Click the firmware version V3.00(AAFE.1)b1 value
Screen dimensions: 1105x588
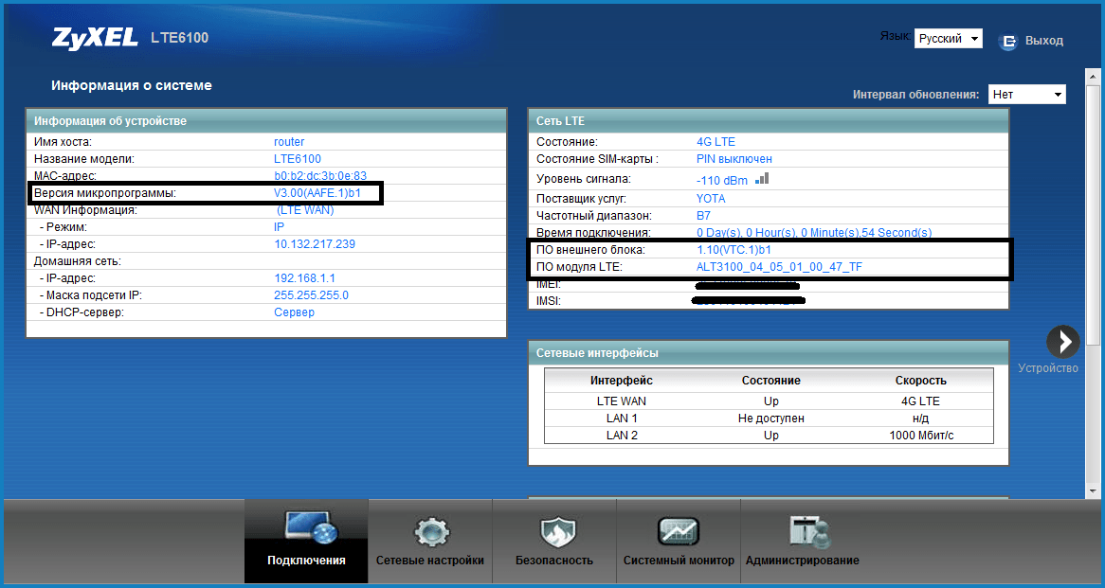tap(317, 193)
